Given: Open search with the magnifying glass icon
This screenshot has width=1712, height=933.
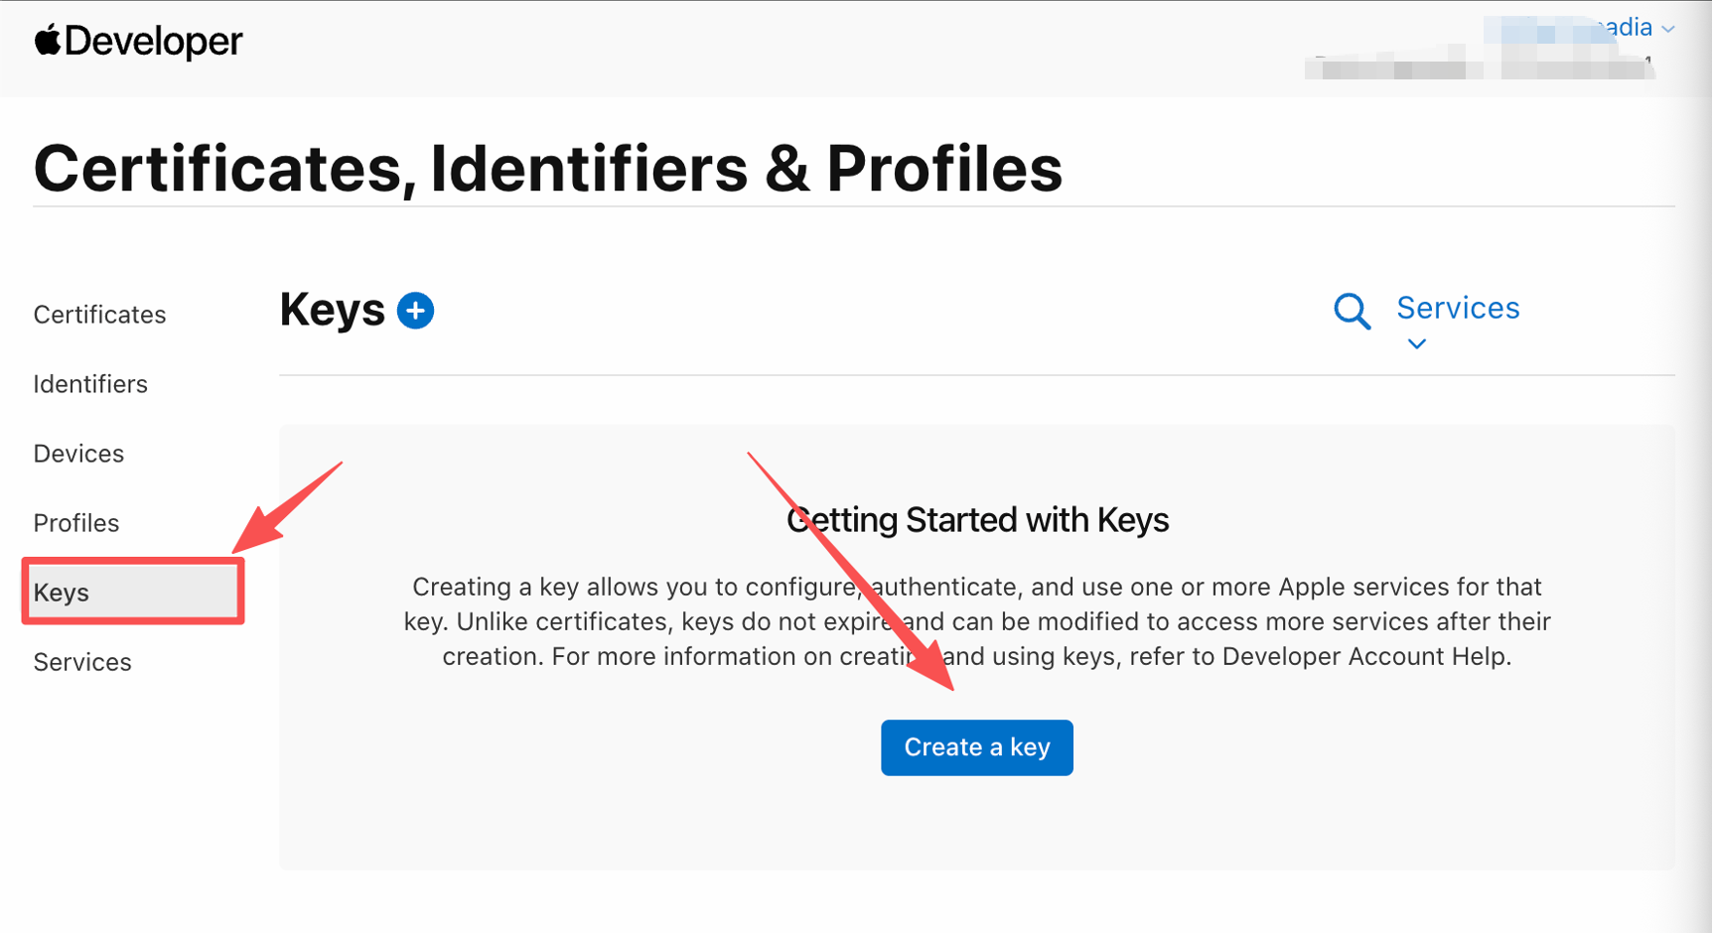Looking at the screenshot, I should coord(1352,311).
